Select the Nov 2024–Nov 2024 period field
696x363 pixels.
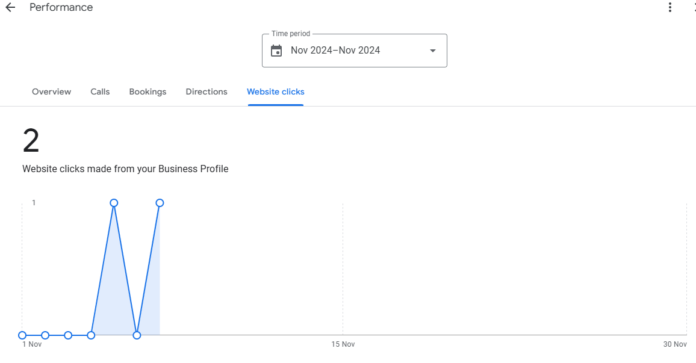click(354, 51)
